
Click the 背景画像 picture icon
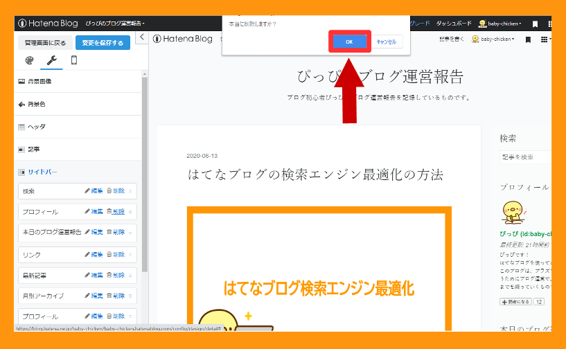[21, 81]
